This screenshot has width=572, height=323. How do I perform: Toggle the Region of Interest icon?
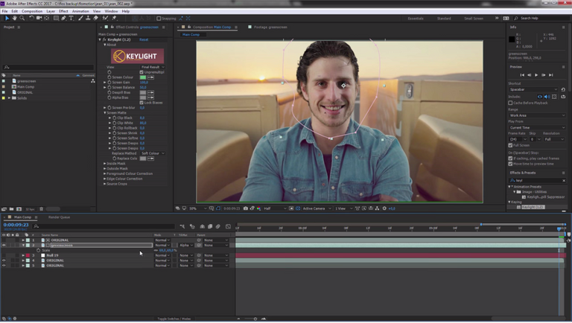pyautogui.click(x=291, y=208)
